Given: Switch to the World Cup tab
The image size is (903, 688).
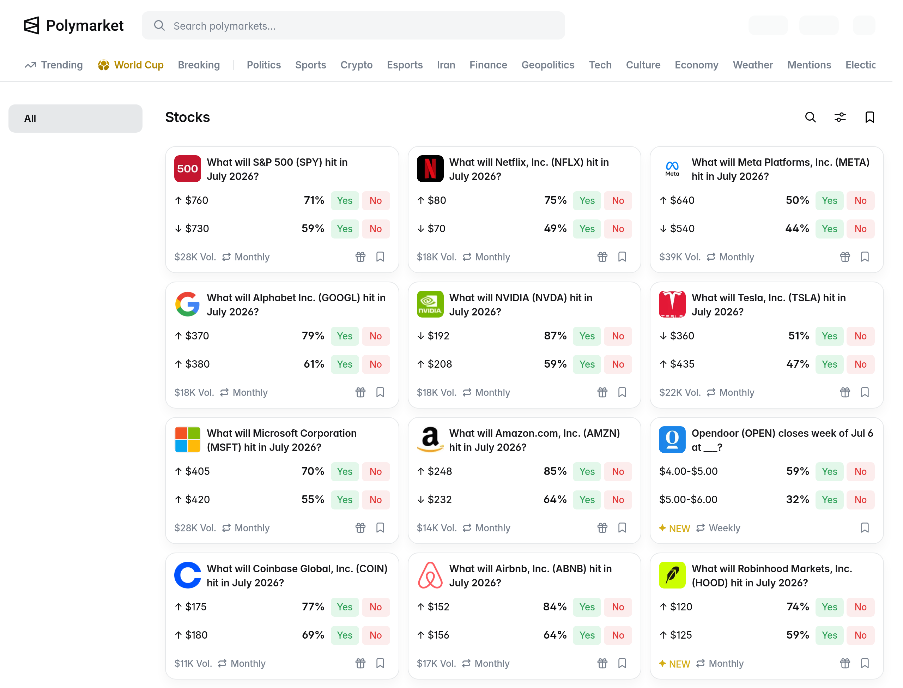Looking at the screenshot, I should (x=131, y=65).
